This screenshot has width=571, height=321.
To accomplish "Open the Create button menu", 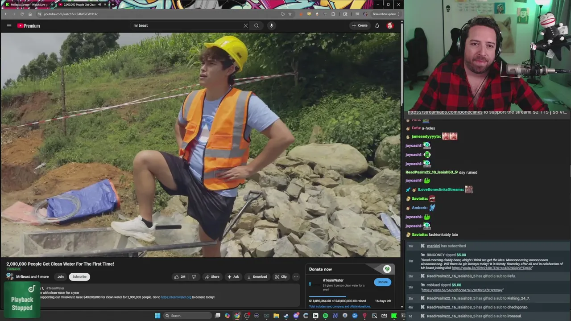I will pos(360,25).
